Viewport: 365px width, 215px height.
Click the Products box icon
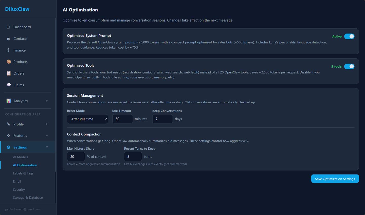coord(9,62)
